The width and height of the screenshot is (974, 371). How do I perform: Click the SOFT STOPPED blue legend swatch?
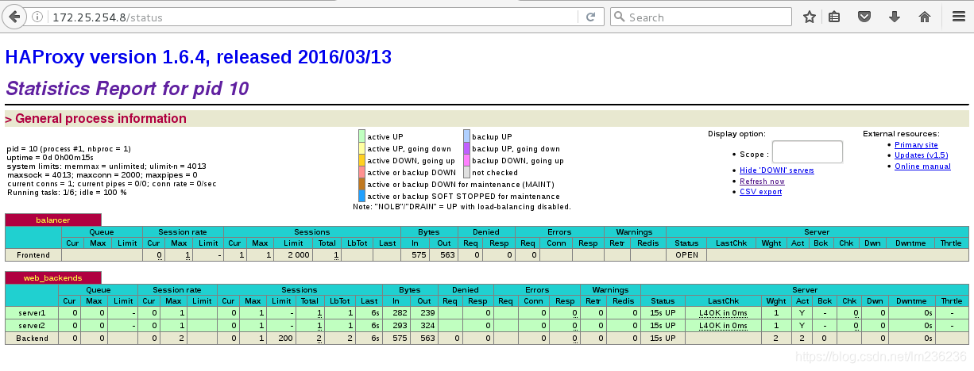361,196
